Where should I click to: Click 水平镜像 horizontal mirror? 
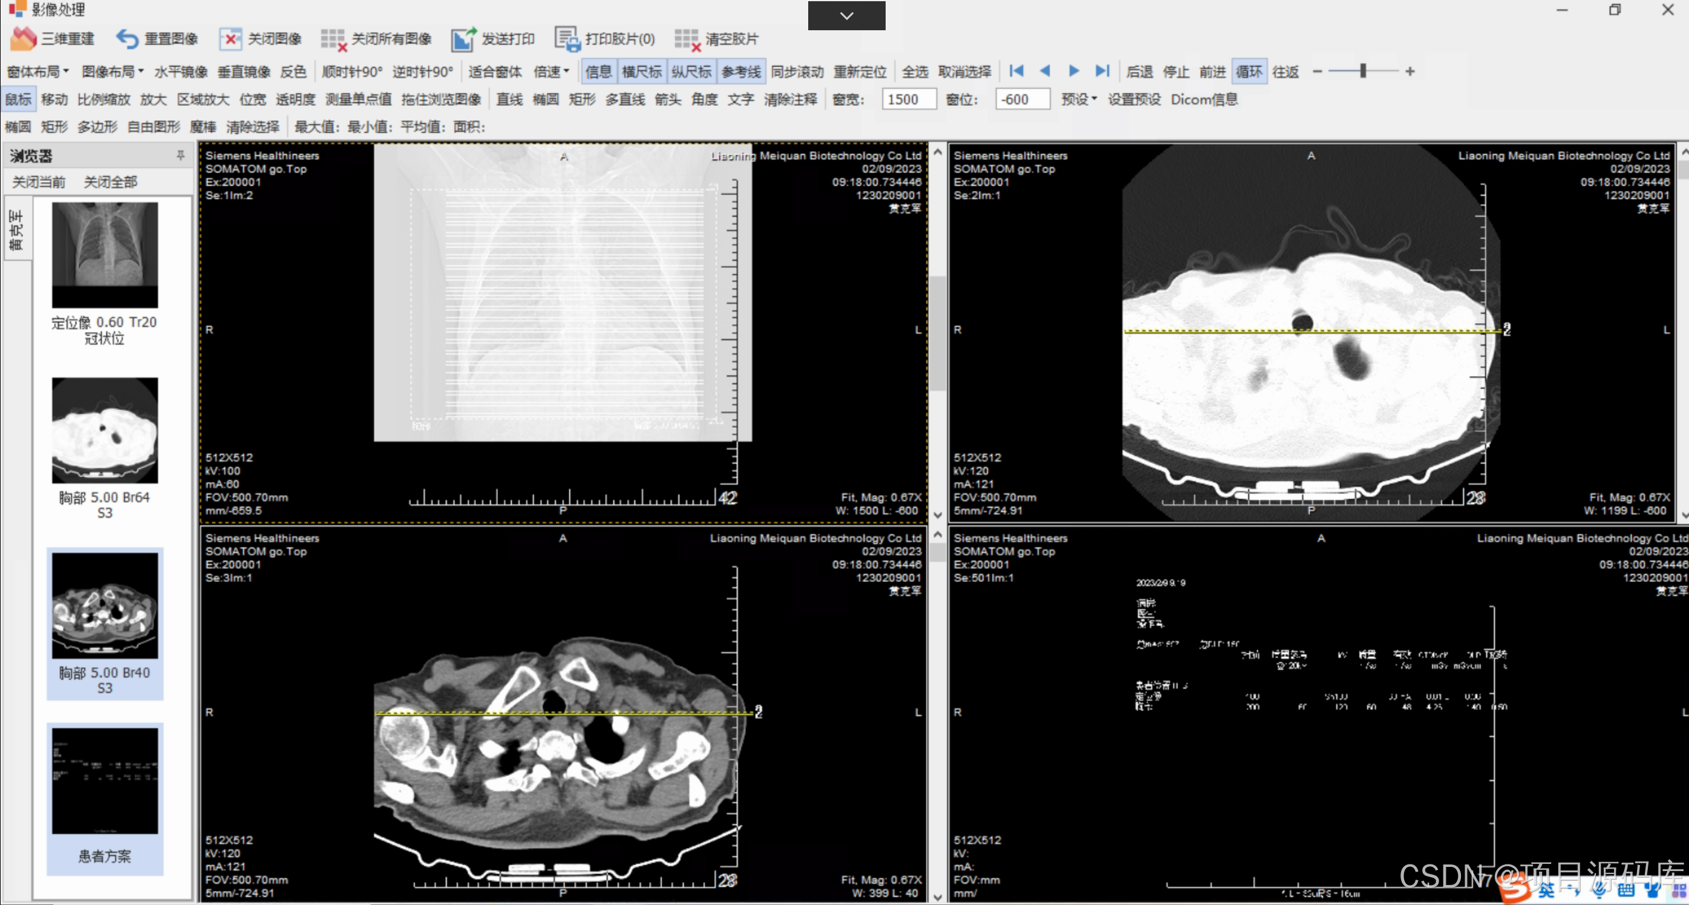click(x=180, y=71)
